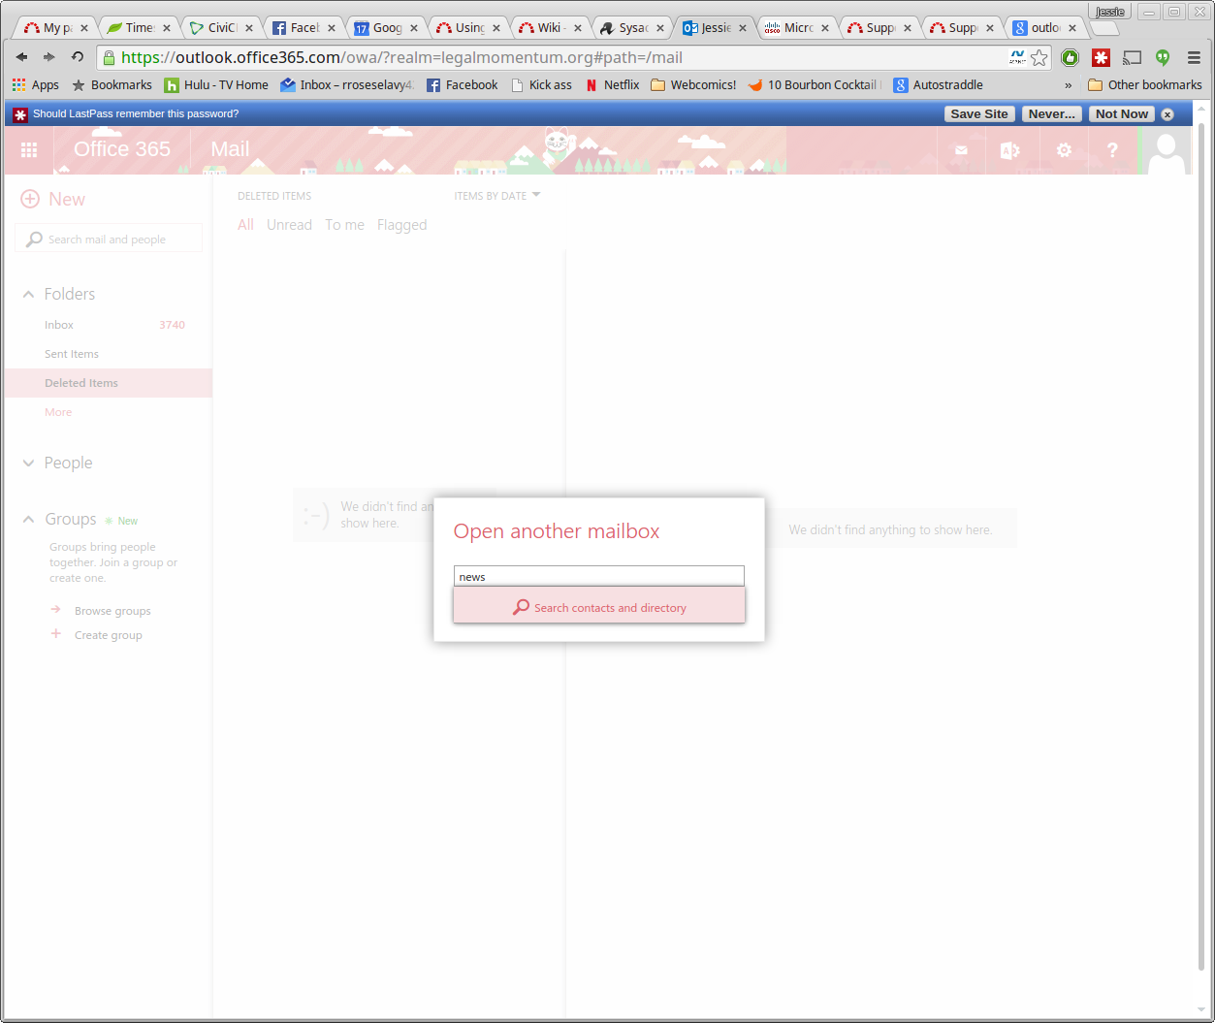
Task: Click the Browse groups link
Action: tap(112, 611)
